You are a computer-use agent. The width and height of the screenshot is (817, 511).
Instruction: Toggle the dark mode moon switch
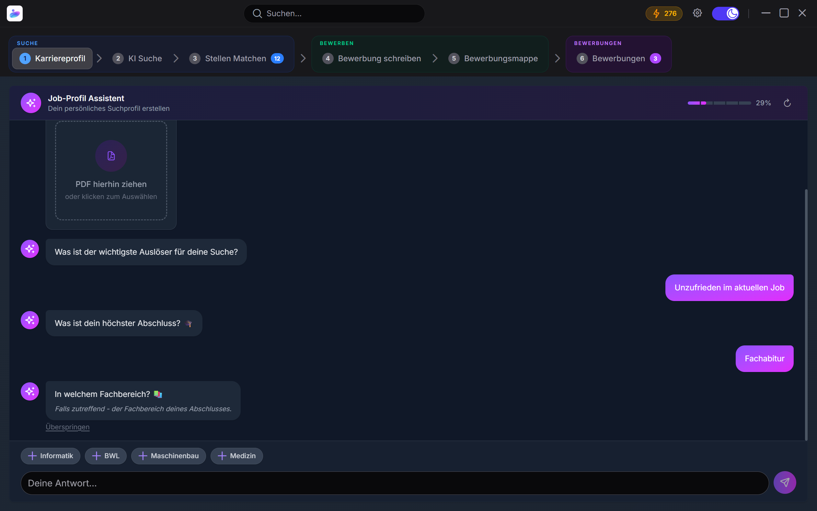tap(725, 14)
